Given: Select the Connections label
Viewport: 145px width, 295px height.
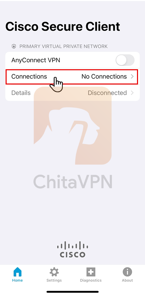Looking at the screenshot, I should coord(29,77).
